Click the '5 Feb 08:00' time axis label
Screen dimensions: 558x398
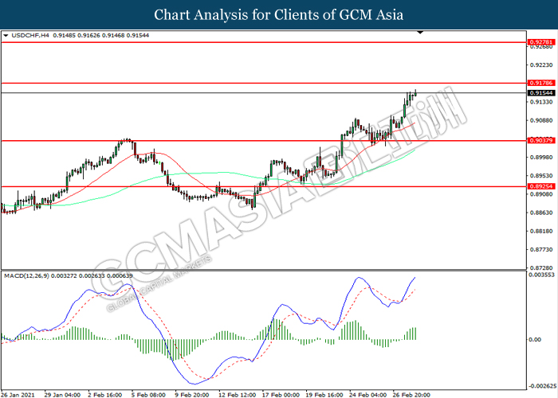coord(148,395)
